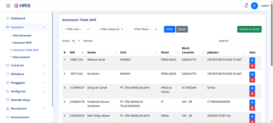Click the Cuti & Izin calendar icon
The image size is (273, 123).
(8, 66)
